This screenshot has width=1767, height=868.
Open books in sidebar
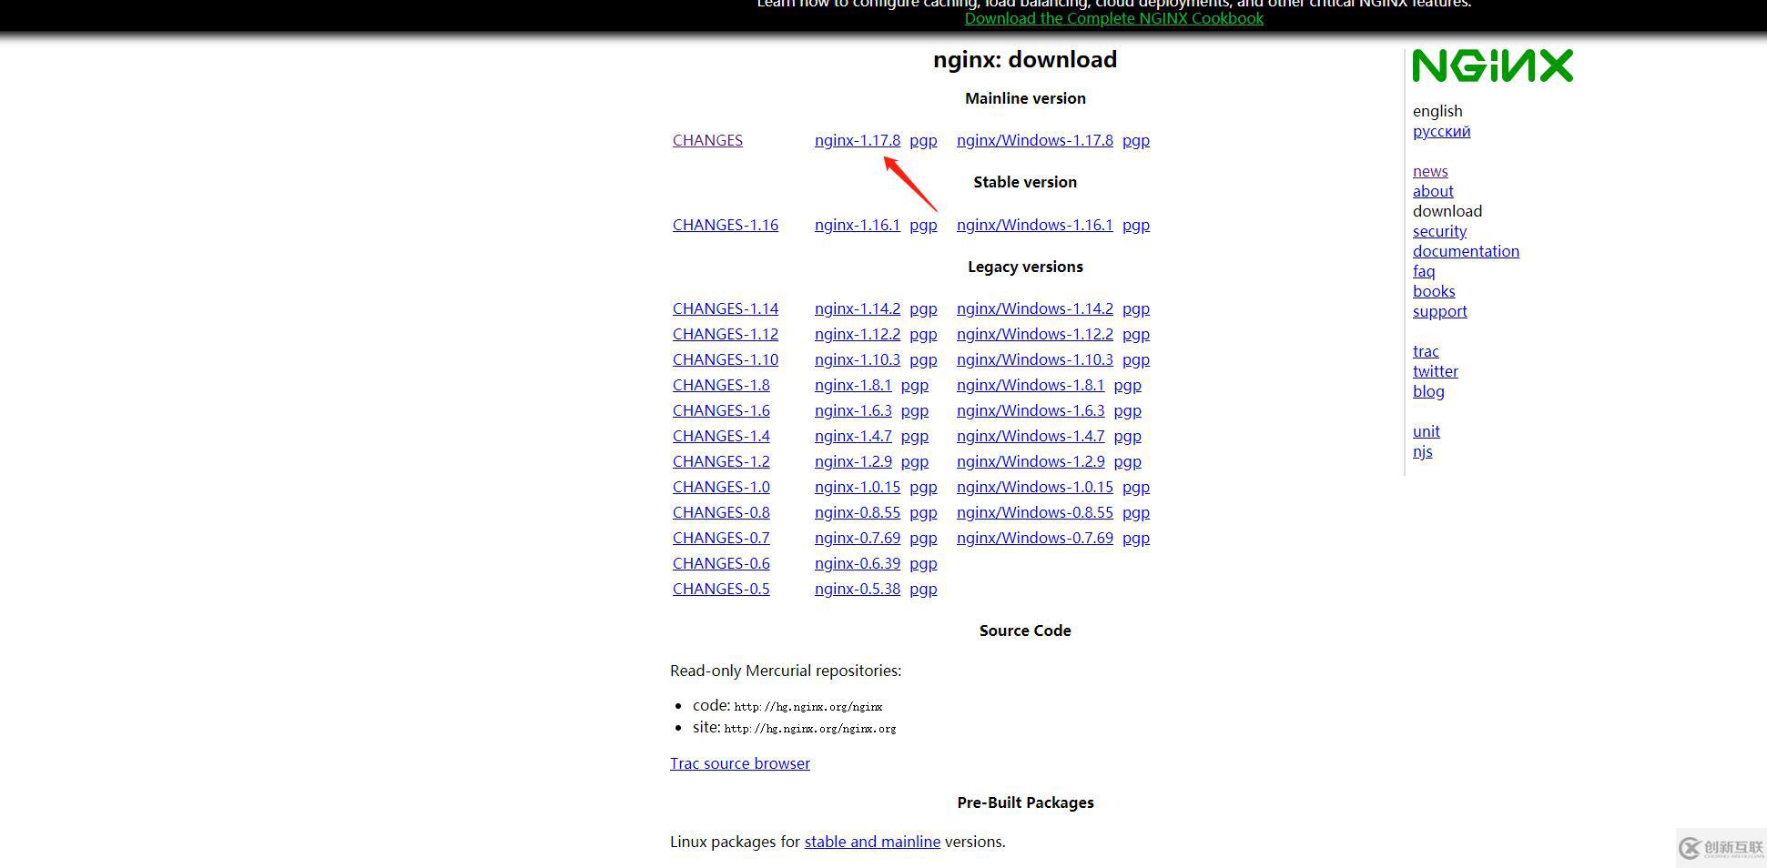pyautogui.click(x=1434, y=291)
